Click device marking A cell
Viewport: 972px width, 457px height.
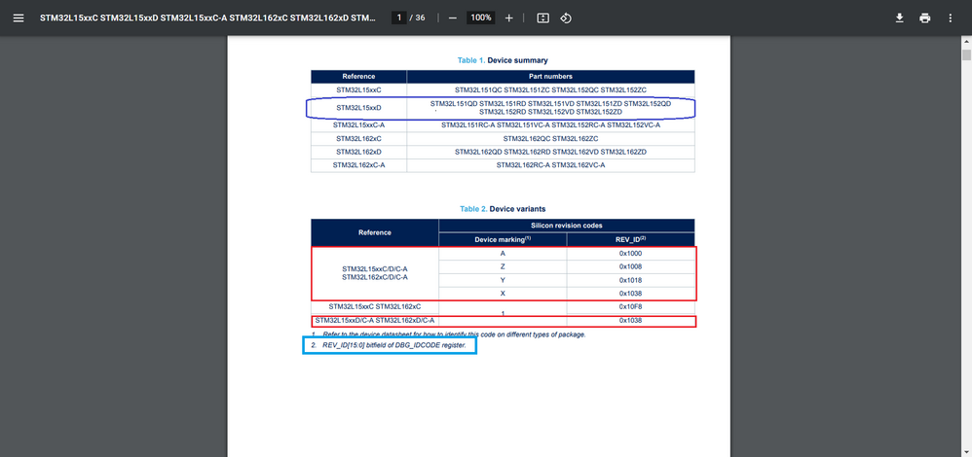503,253
